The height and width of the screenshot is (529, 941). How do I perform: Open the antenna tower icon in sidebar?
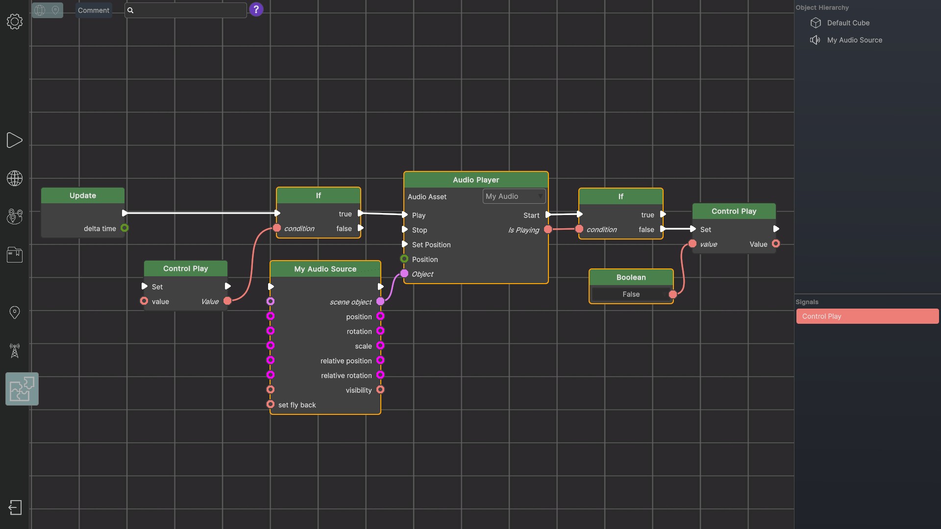[x=15, y=351]
